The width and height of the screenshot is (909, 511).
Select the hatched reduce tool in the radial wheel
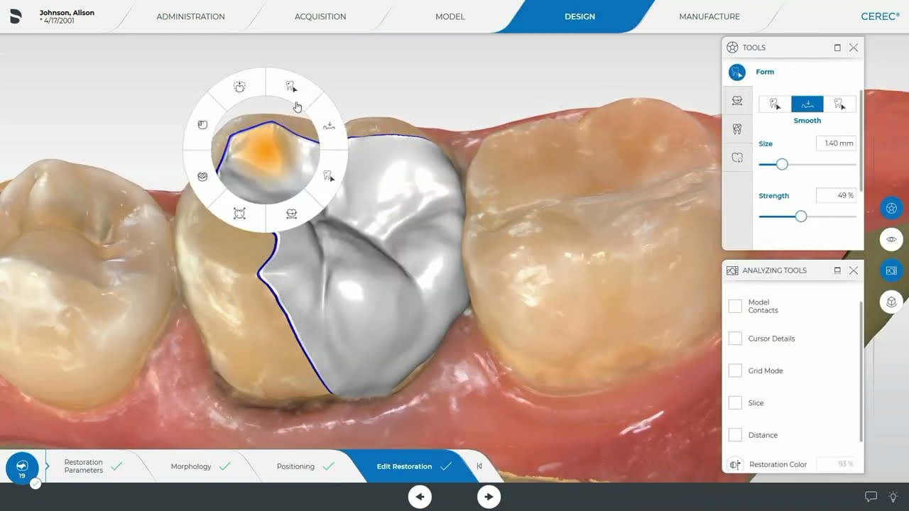pos(202,176)
